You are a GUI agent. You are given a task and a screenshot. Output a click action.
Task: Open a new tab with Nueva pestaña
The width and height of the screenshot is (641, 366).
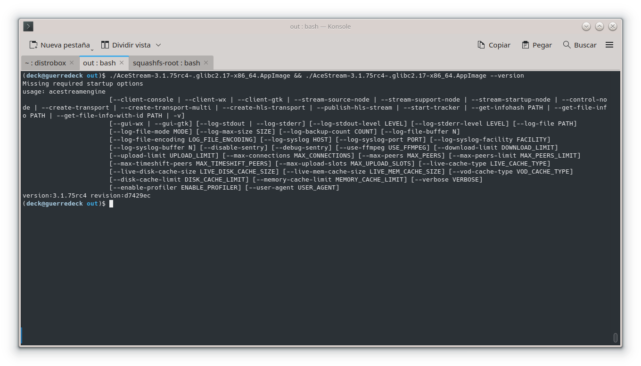click(60, 45)
